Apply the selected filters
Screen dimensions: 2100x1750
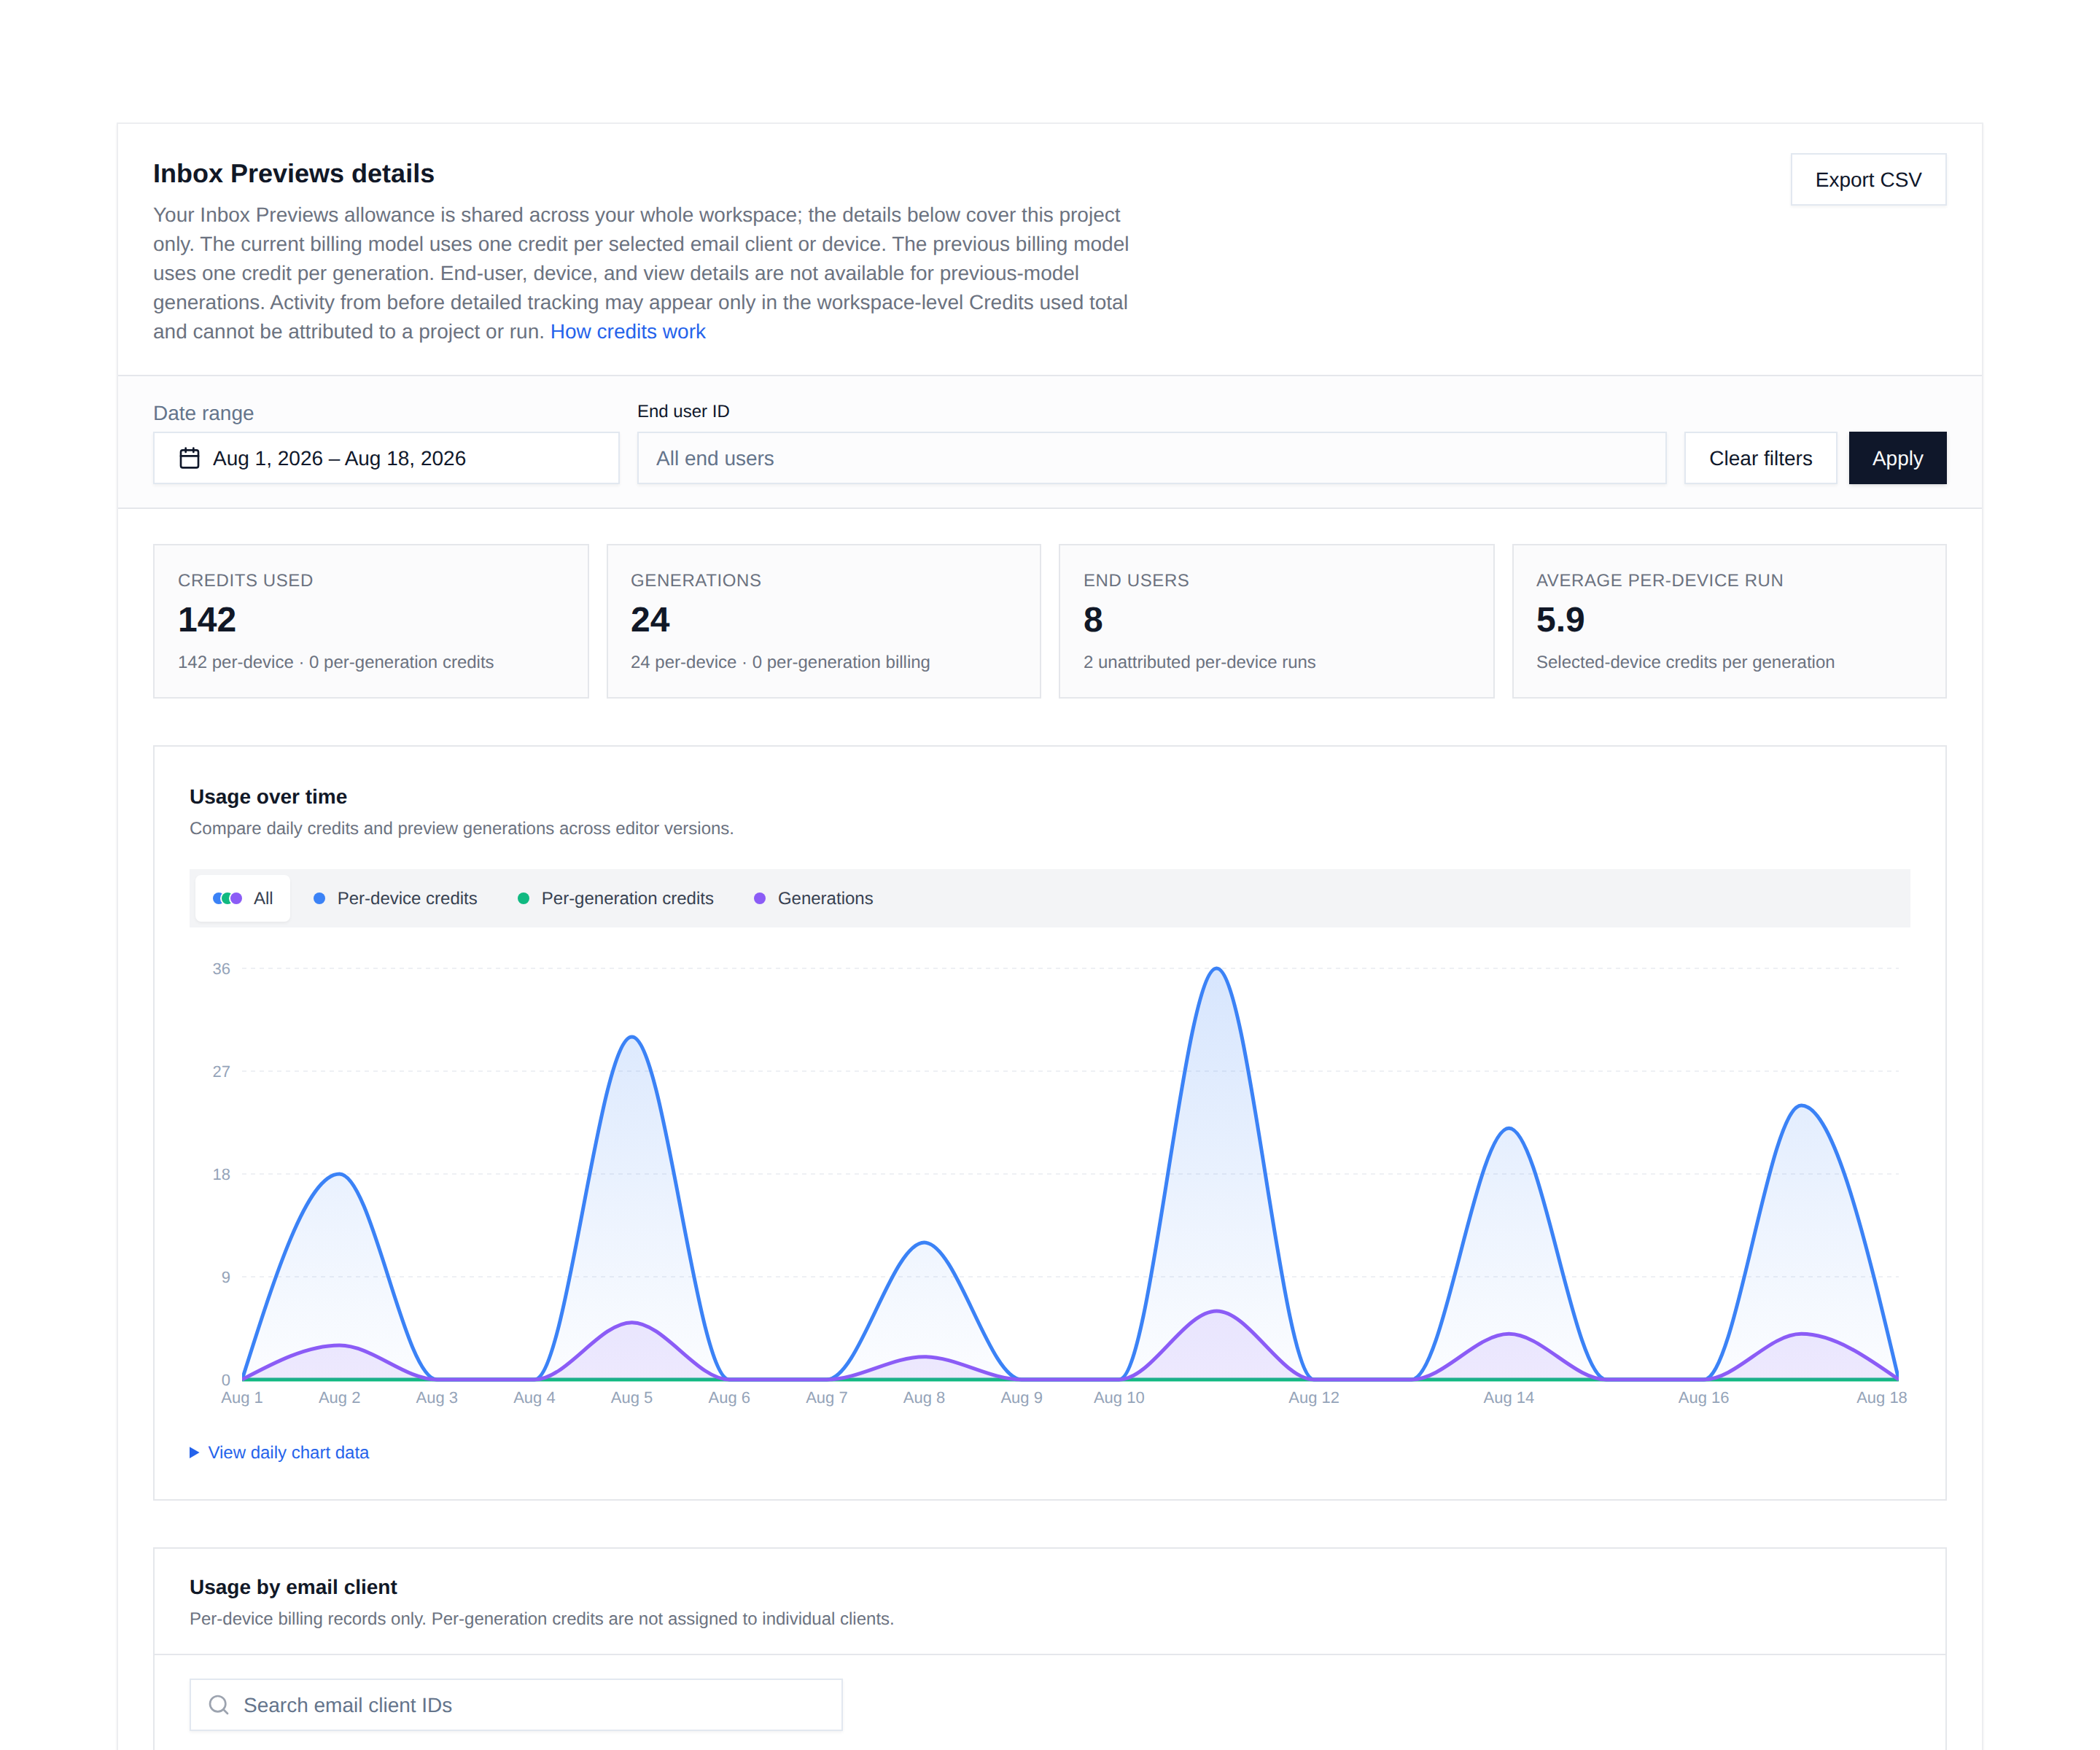[x=1897, y=458]
